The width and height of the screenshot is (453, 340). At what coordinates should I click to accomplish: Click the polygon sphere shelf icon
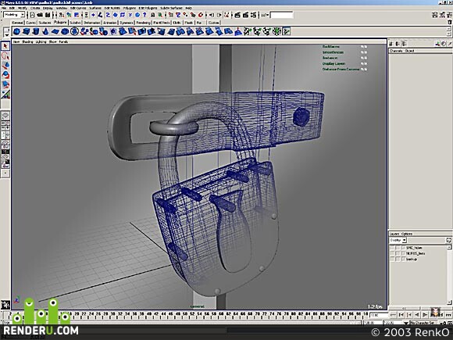click(x=16, y=31)
